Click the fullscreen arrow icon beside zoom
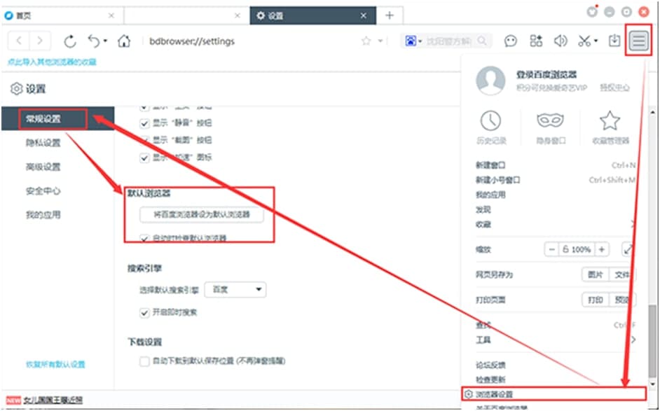Image resolution: width=660 pixels, height=411 pixels. [628, 249]
